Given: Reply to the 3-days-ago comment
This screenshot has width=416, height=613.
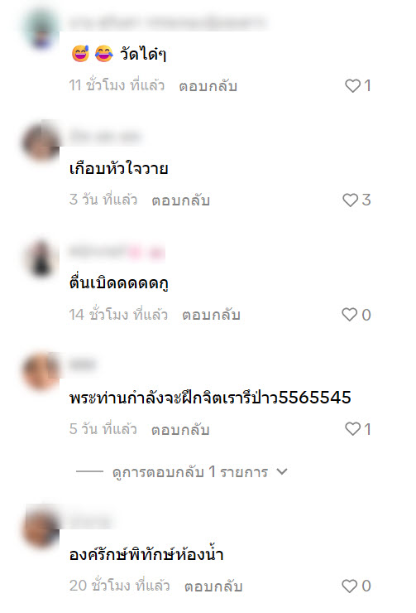Looking at the screenshot, I should pos(180,200).
